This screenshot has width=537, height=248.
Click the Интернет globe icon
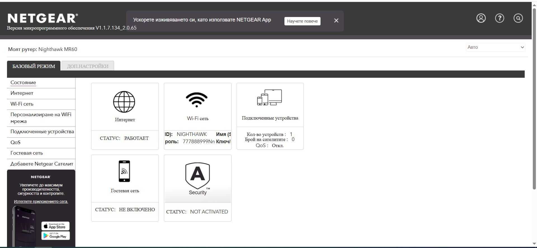click(x=124, y=102)
